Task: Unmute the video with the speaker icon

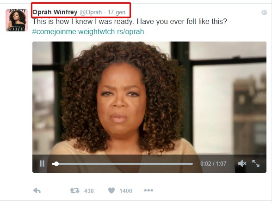Action: [x=242, y=163]
